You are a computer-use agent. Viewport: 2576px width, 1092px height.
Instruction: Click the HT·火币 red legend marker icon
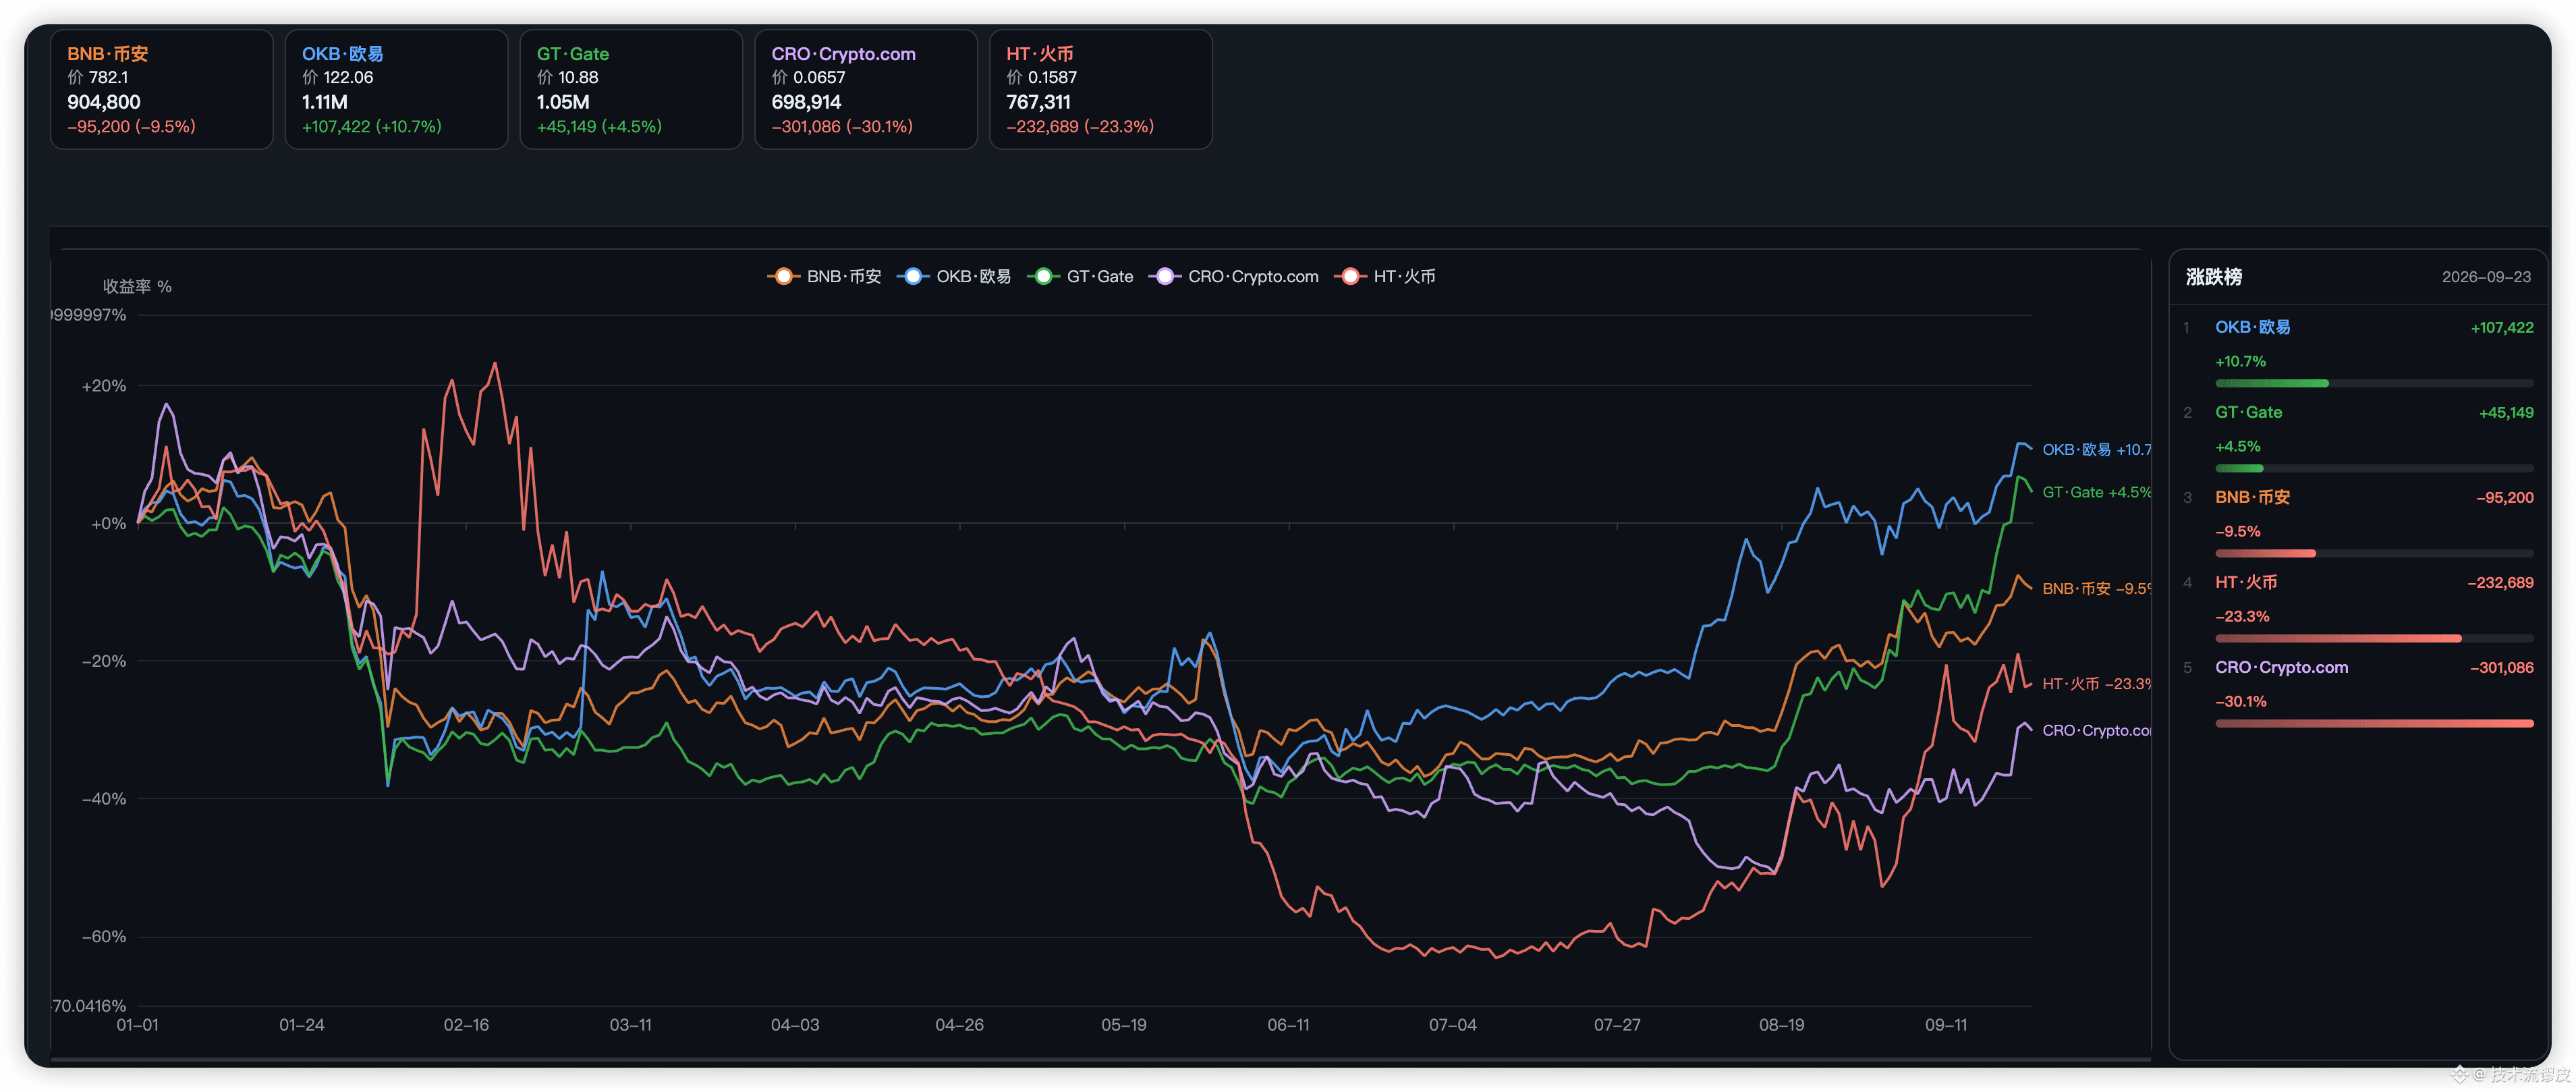click(1349, 277)
